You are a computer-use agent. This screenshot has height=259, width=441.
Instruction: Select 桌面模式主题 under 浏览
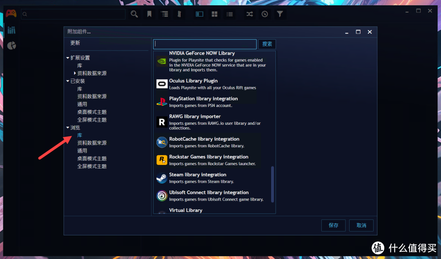[x=92, y=158]
